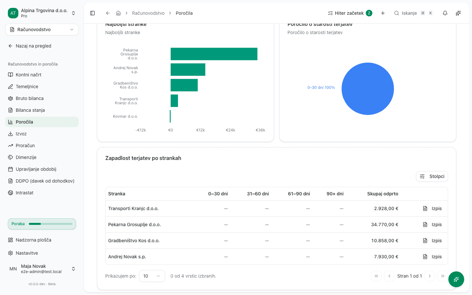This screenshot has height=295, width=472.
Task: Select Poročila sidebar item
Action: point(42,122)
